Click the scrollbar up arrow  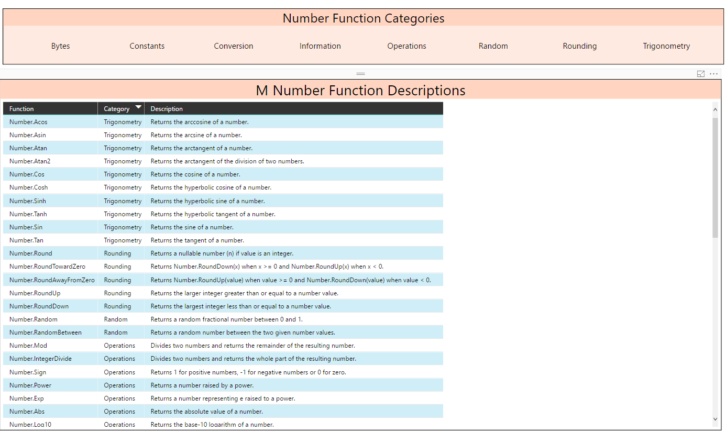pyautogui.click(x=715, y=109)
